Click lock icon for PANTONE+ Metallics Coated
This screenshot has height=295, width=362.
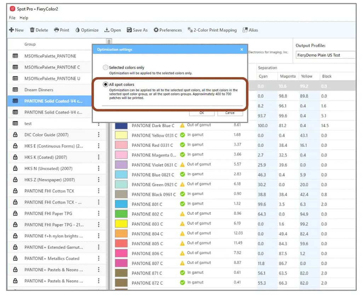pyautogui.click(x=15, y=258)
